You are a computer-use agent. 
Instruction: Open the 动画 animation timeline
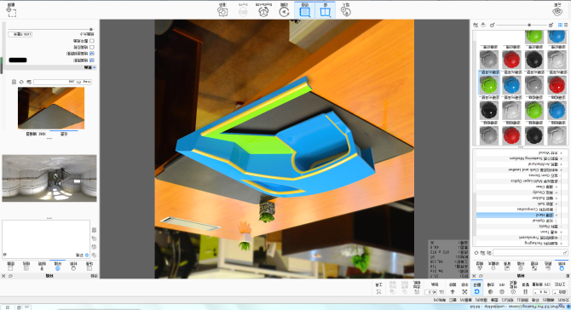tap(284, 11)
